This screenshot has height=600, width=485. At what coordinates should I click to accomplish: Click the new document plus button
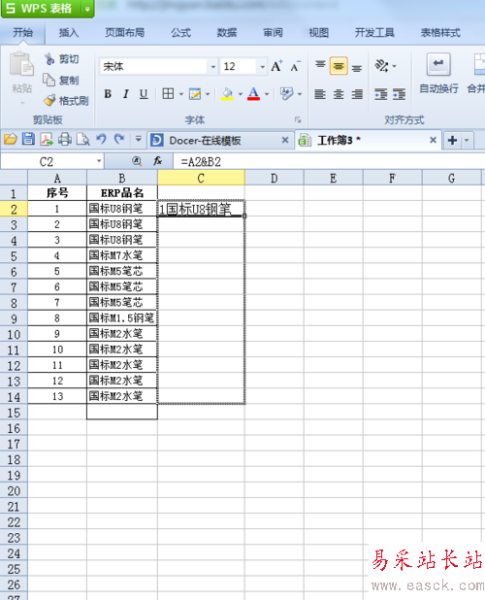(453, 141)
